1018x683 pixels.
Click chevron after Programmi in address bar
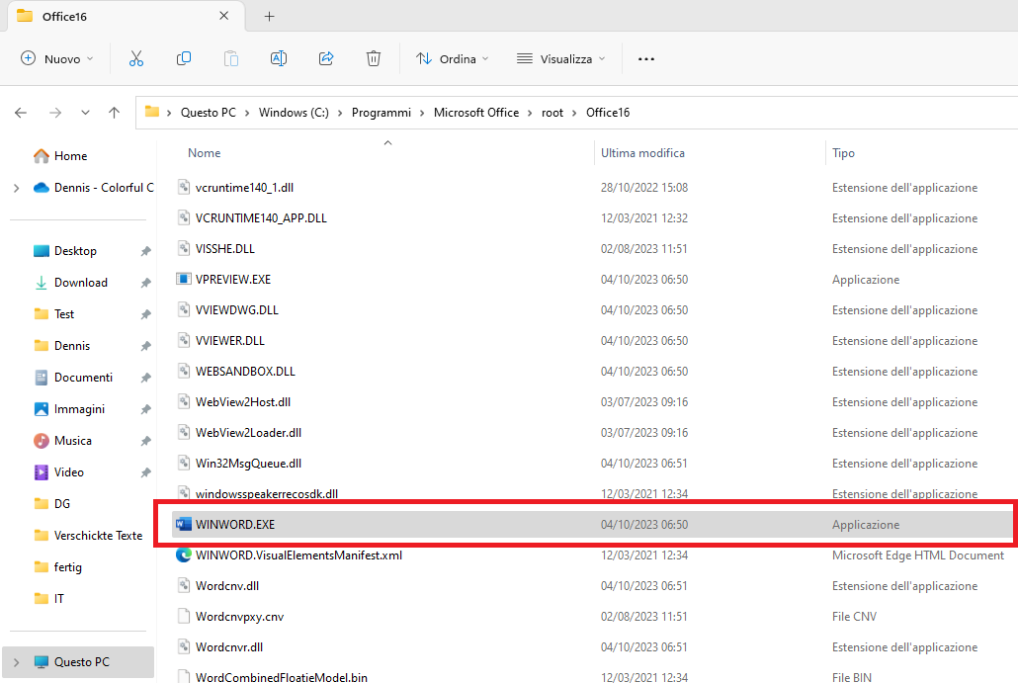point(422,113)
